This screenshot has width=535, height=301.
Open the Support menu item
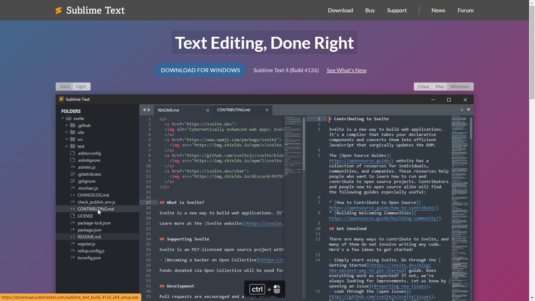pyautogui.click(x=397, y=10)
